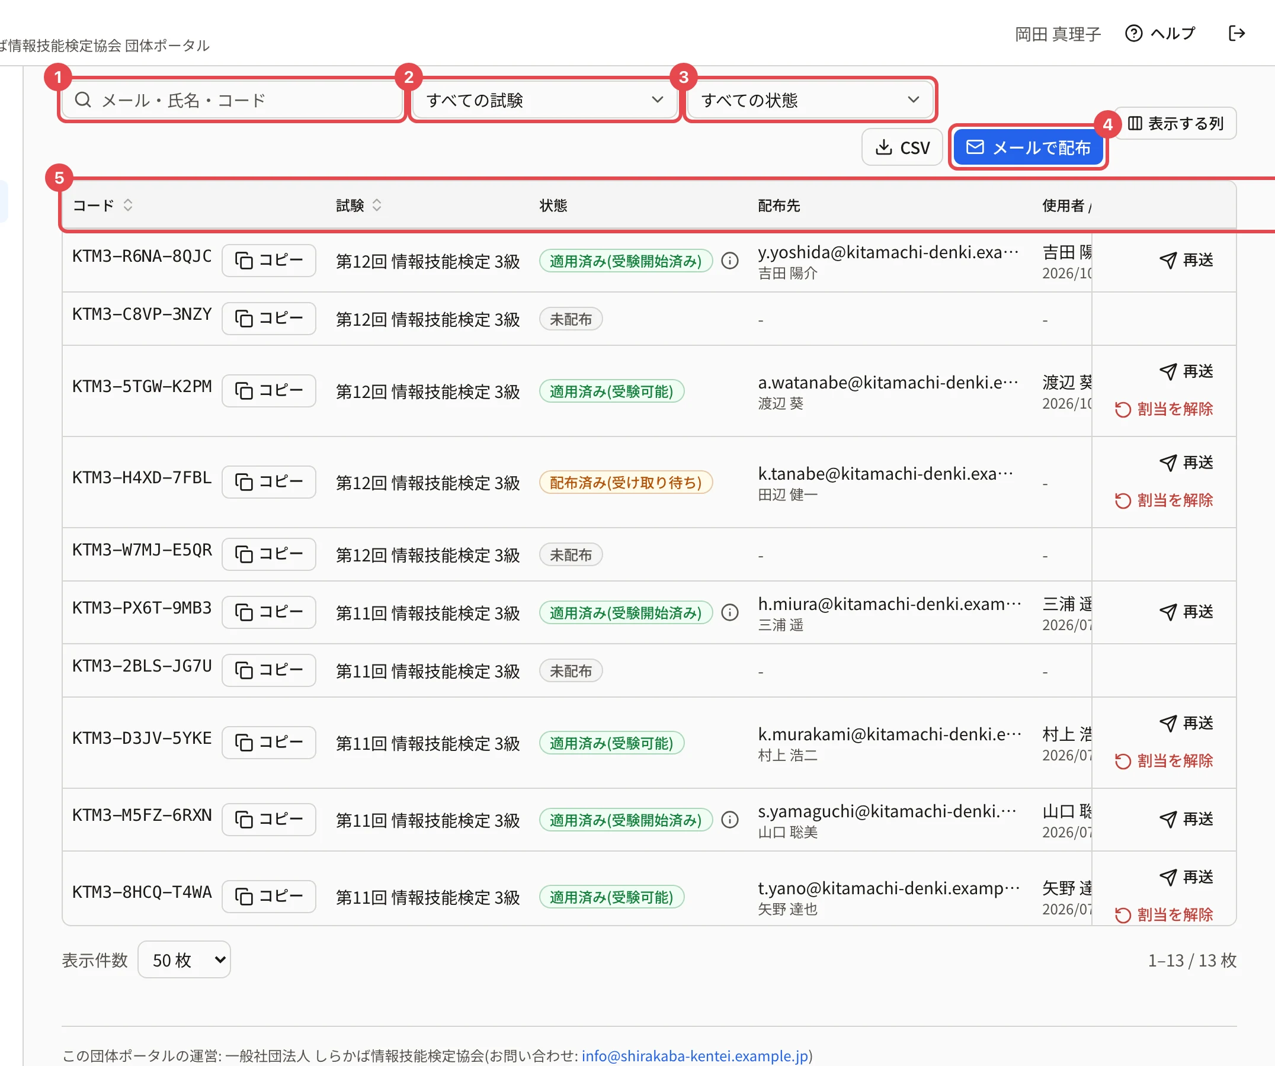Copy code KTM3-C8VP-3NZY
1275x1066 pixels.
269,319
